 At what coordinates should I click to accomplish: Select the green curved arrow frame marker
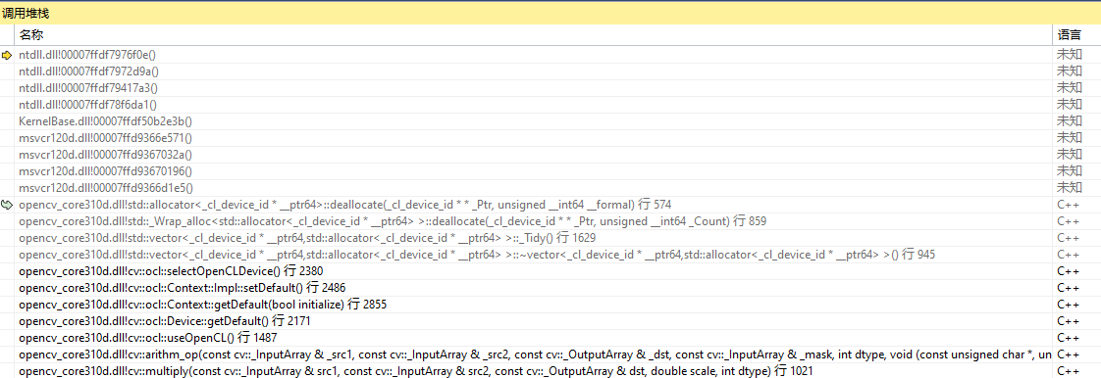7,205
